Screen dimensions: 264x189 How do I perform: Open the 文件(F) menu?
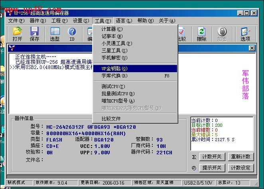coord(16,21)
